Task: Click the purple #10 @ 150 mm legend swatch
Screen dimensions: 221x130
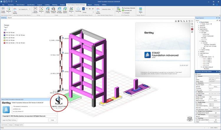Action: 4,33
